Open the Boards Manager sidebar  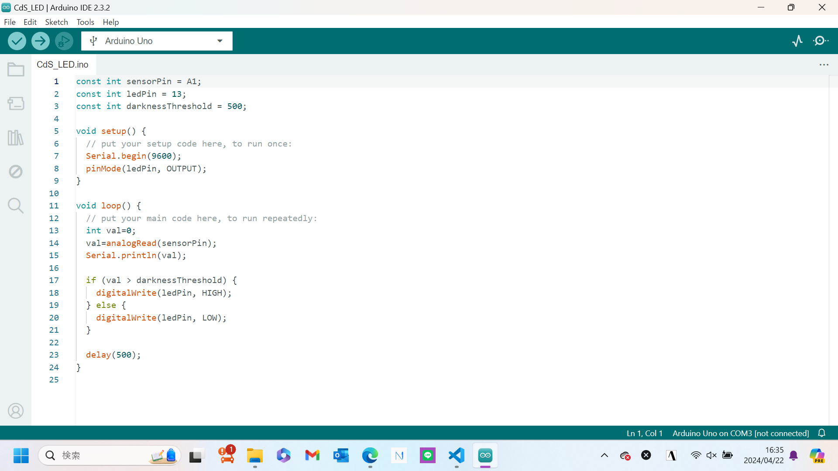(x=16, y=103)
